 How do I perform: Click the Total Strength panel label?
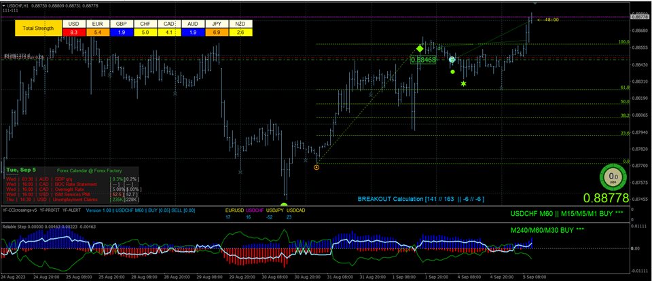tap(38, 29)
